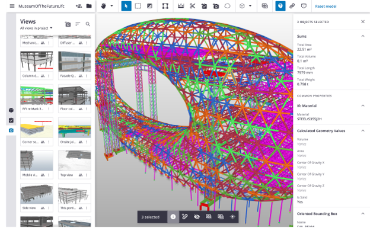Click the rectangle area select tool
This screenshot has width=370, height=234.
pos(138,6)
